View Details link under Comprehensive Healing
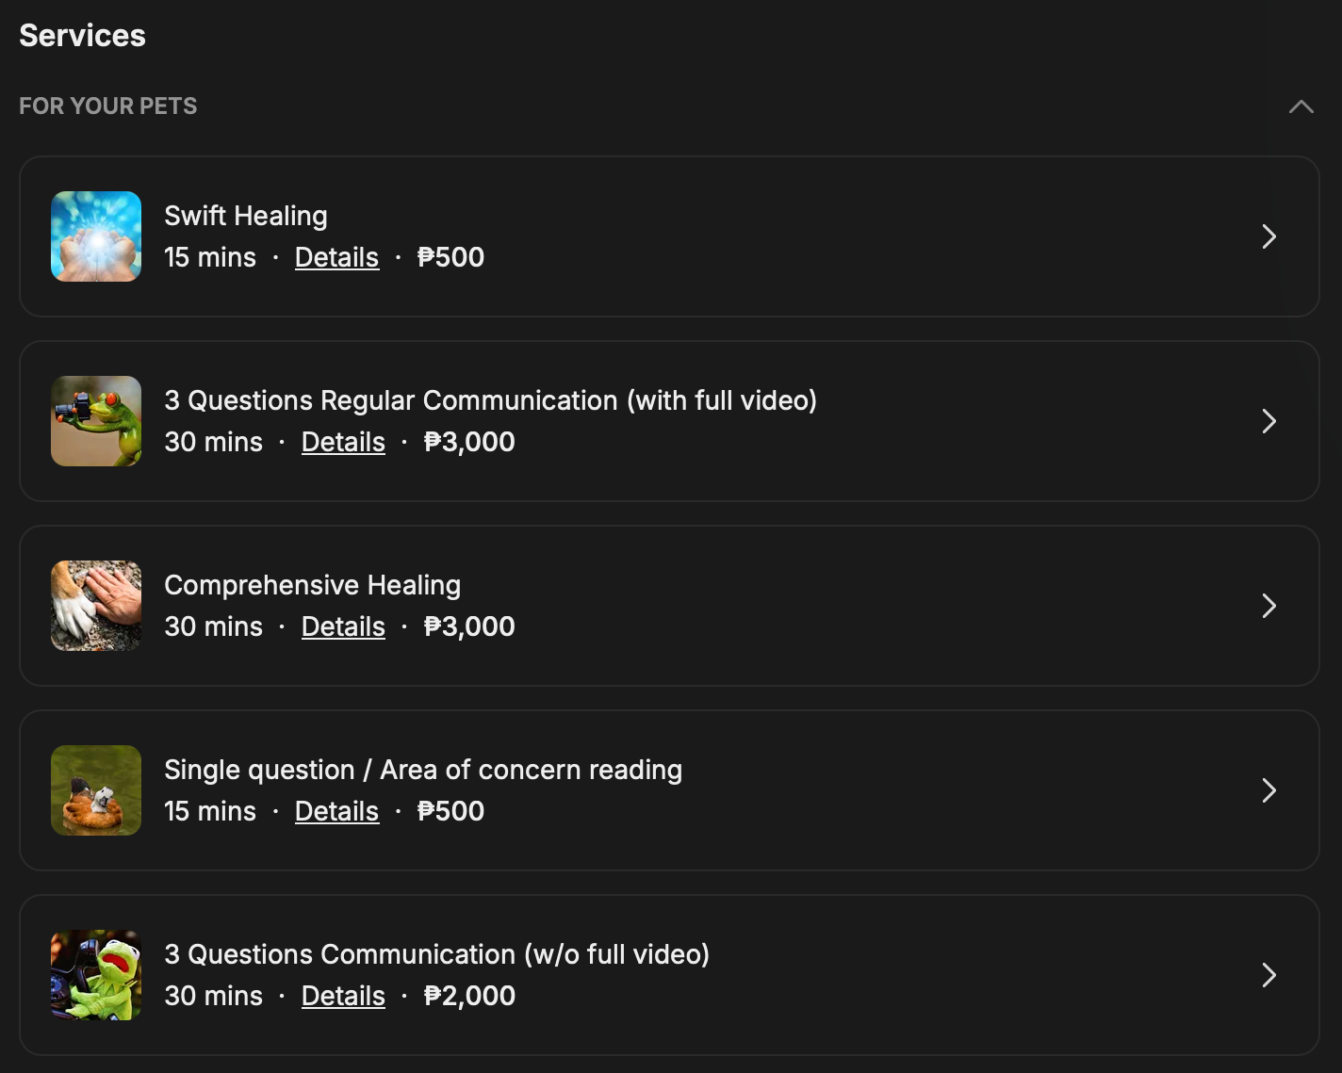 click(343, 626)
